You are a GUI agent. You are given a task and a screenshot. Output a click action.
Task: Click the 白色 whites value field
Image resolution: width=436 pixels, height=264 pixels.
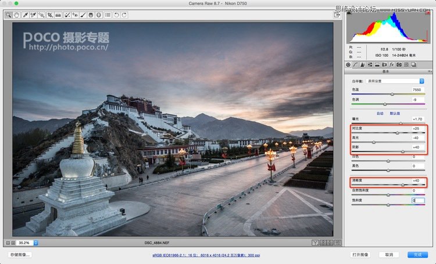(x=418, y=157)
